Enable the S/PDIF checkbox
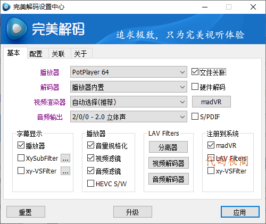Screen dimensions: 266x224 click(x=195, y=117)
